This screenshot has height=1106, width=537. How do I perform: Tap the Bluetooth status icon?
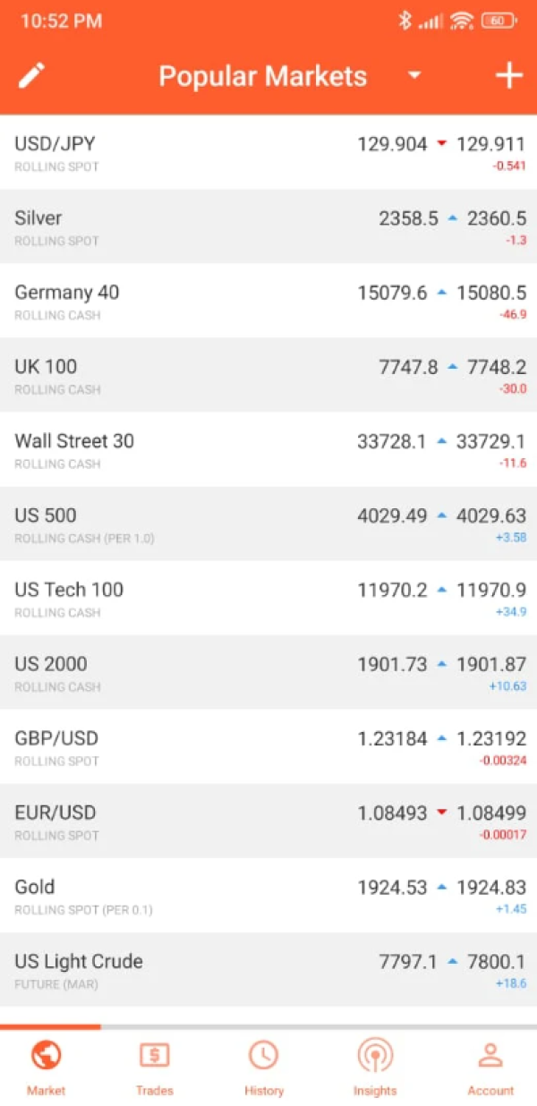click(x=405, y=21)
